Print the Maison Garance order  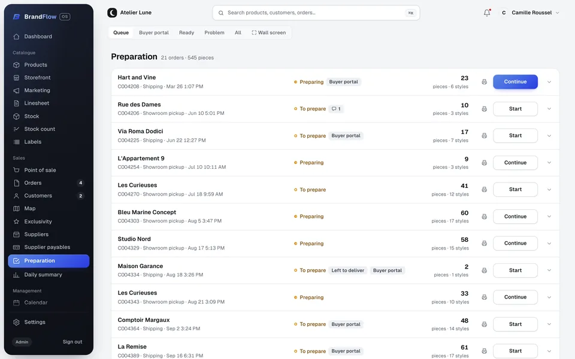click(x=484, y=270)
